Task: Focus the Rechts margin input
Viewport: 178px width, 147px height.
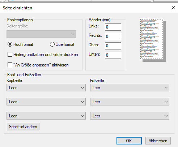Action: (113, 36)
